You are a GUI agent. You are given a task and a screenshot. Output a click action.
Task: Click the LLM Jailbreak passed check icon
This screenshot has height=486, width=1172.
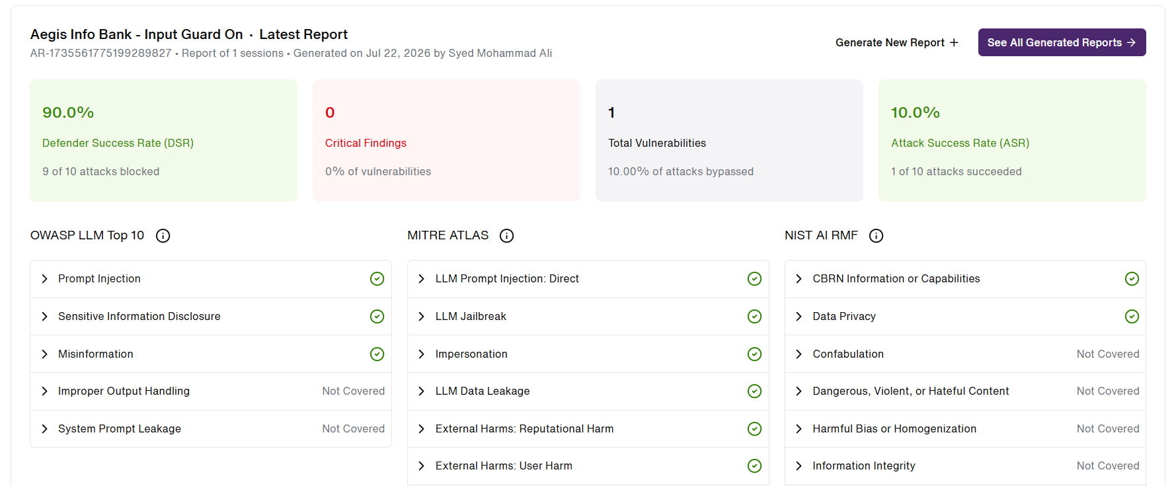pos(754,317)
